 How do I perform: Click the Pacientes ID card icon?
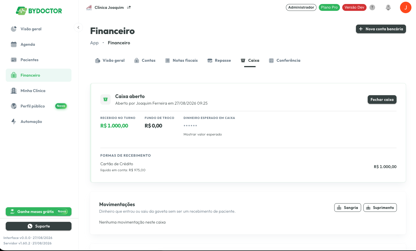point(14,60)
